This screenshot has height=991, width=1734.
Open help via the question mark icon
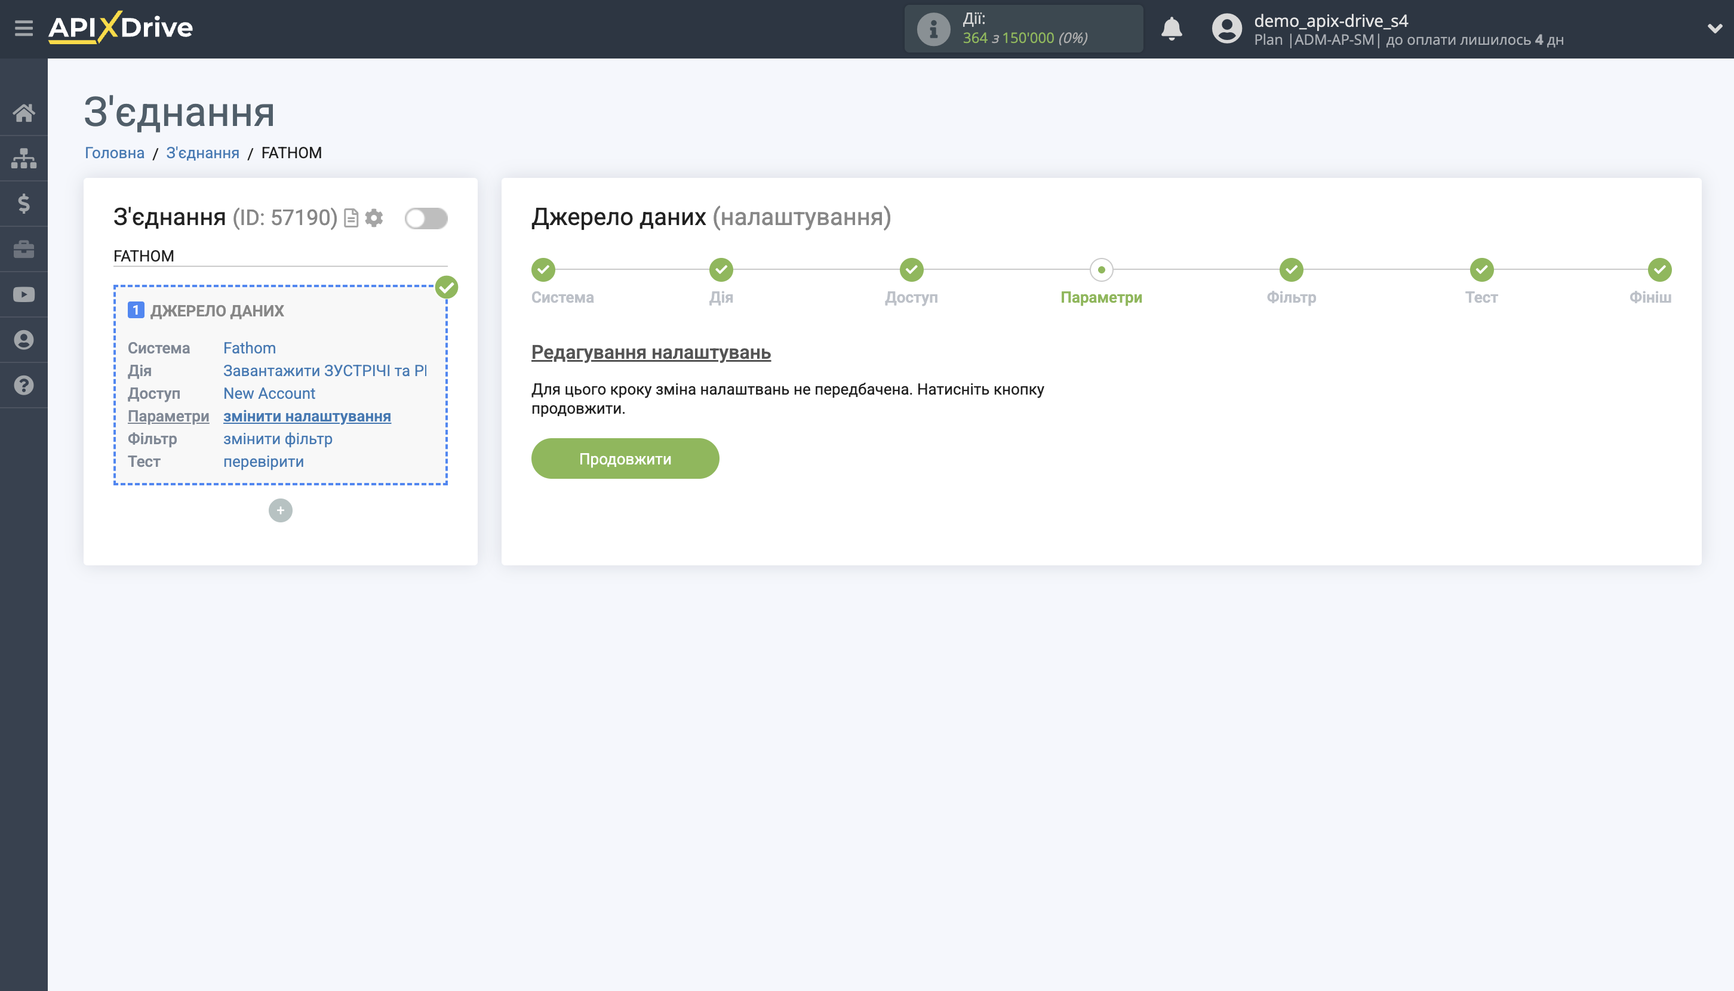click(24, 385)
